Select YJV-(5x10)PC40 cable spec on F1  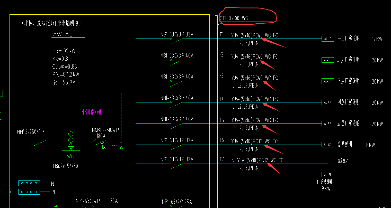(247, 35)
